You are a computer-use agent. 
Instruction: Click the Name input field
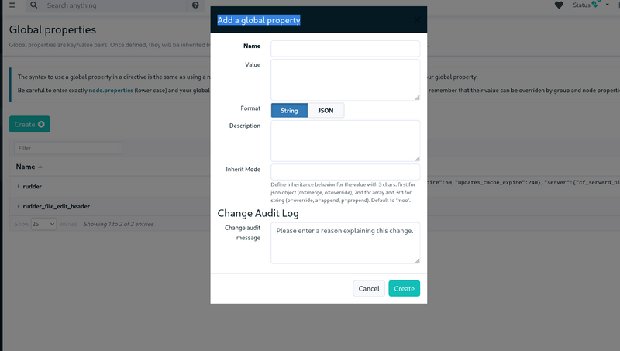[345, 49]
